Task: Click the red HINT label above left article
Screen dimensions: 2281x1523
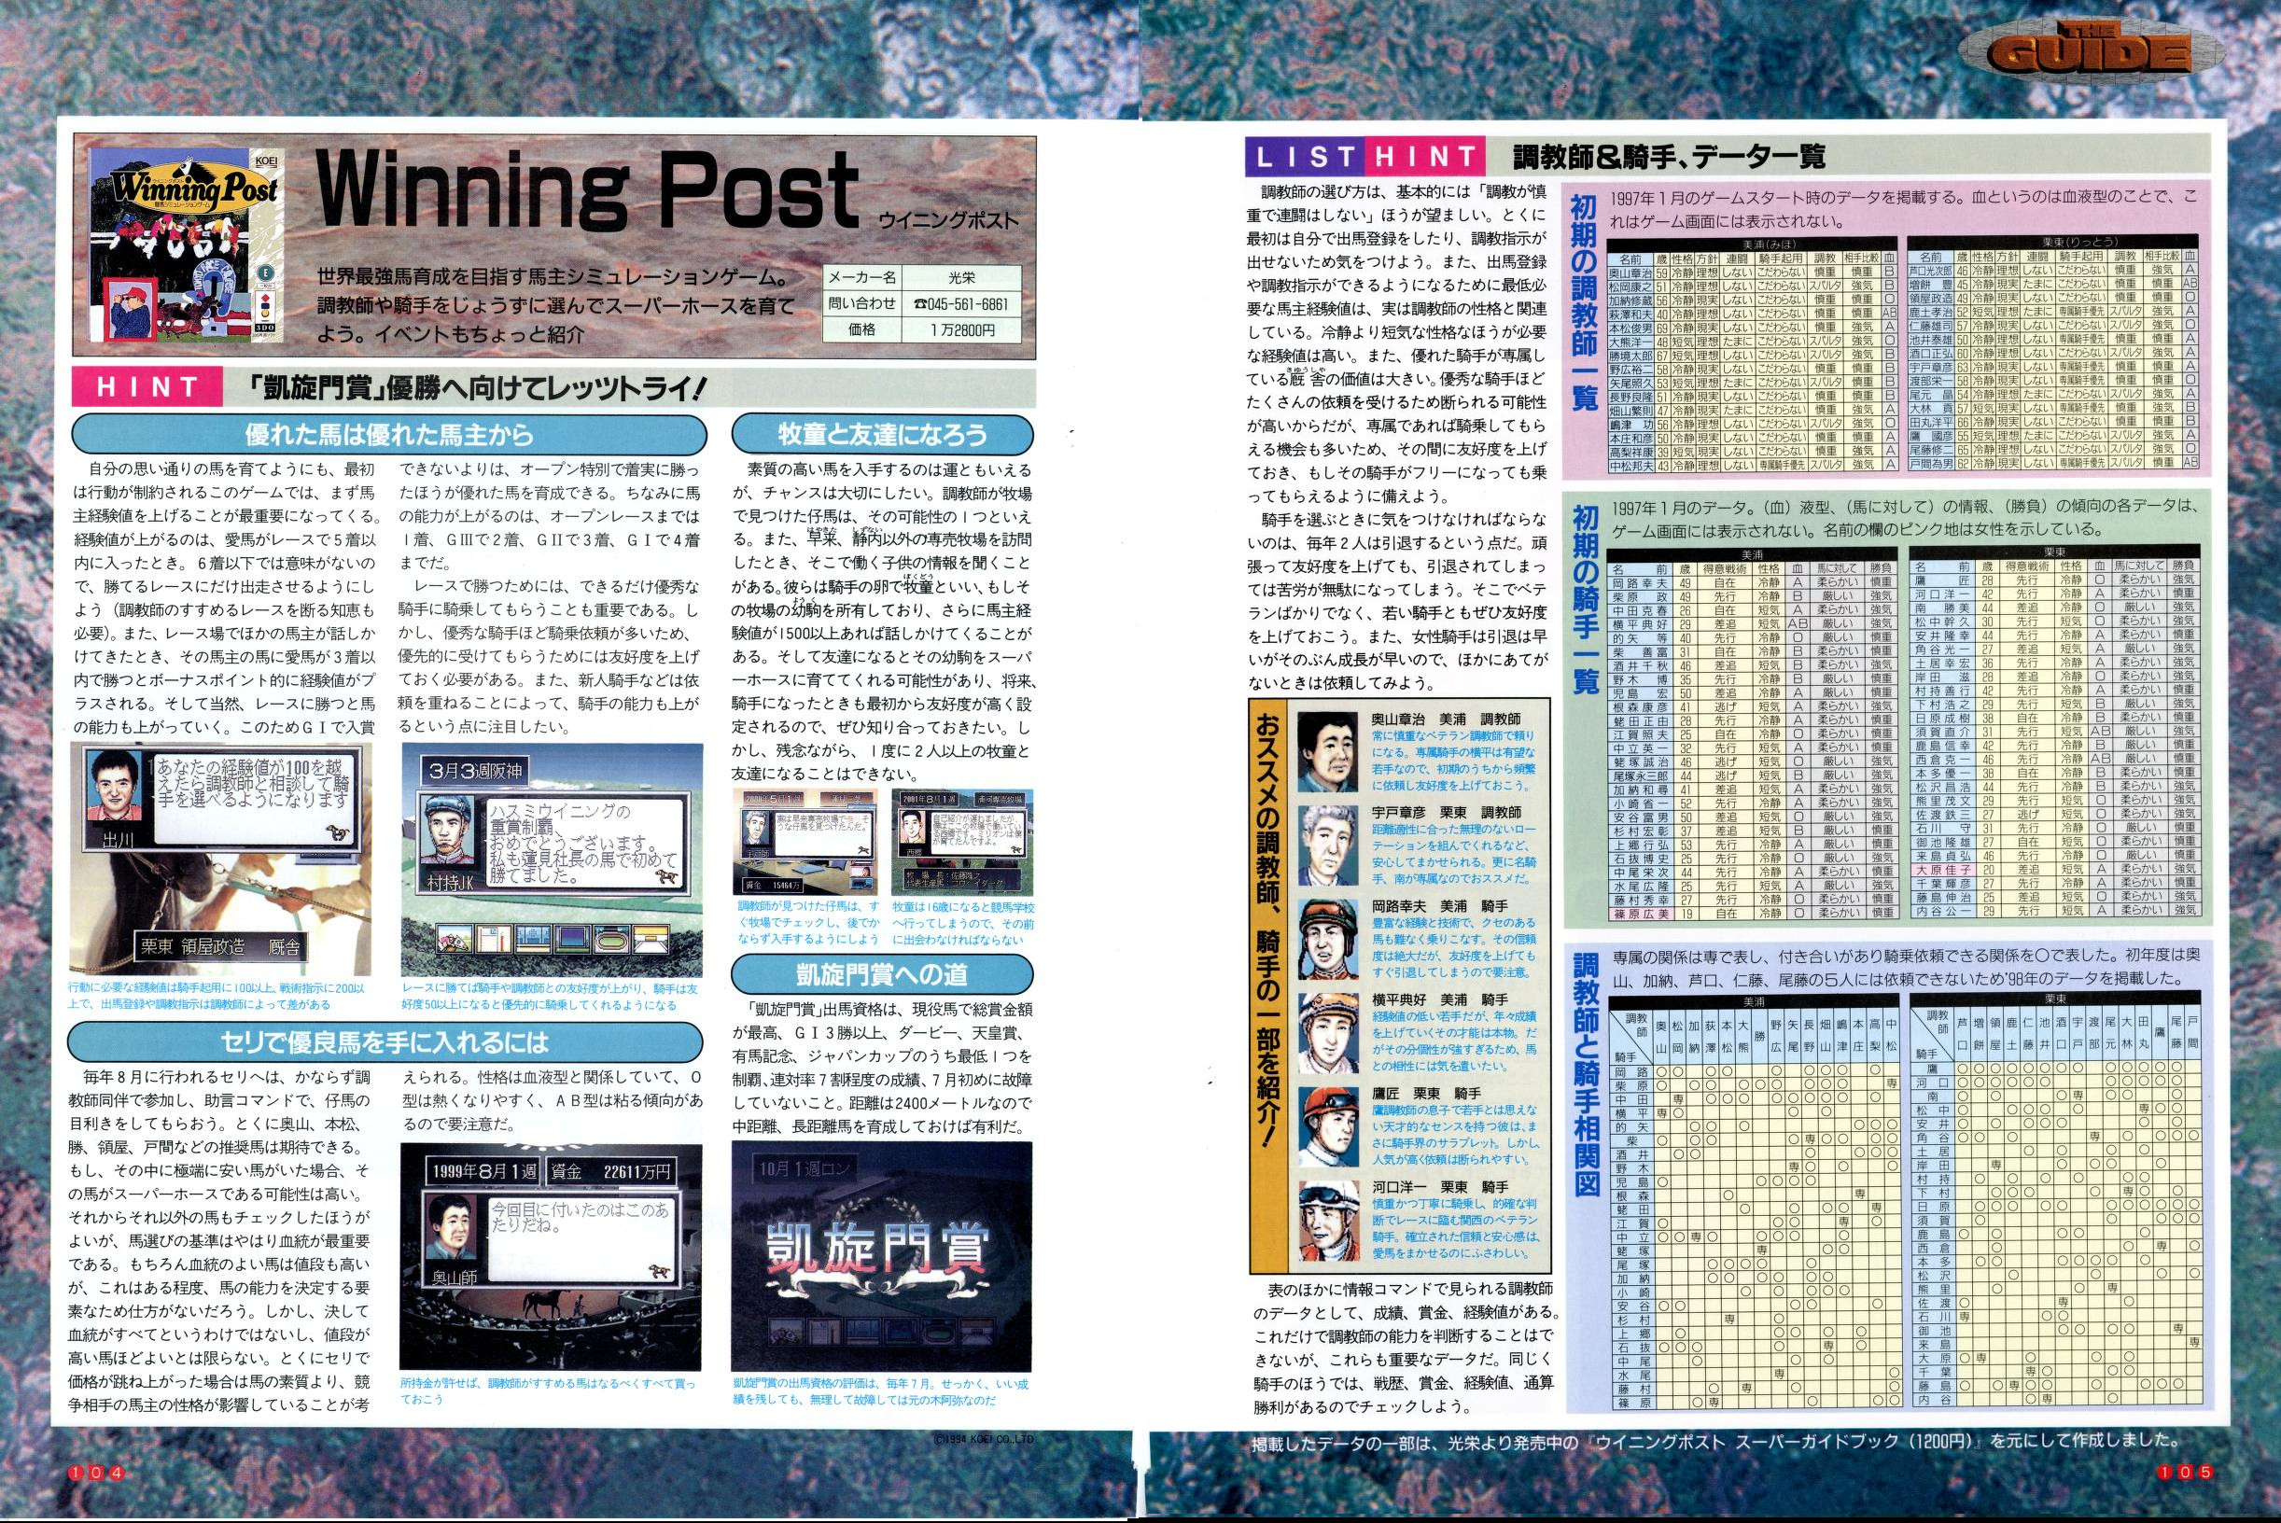Action: [147, 388]
